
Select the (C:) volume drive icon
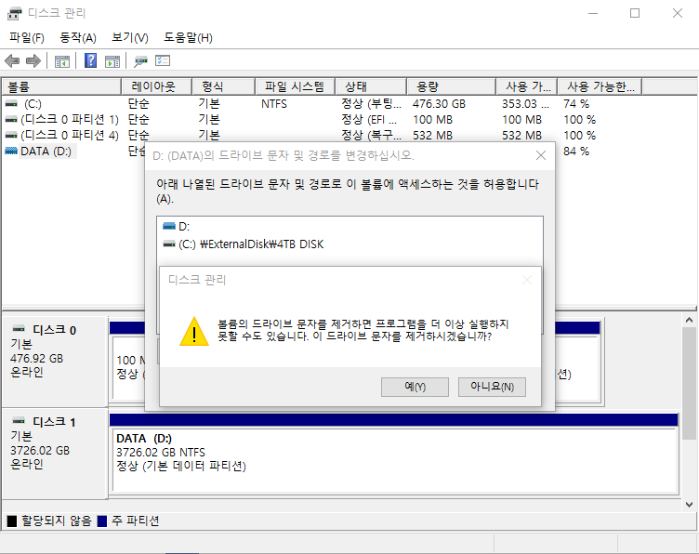tap(11, 104)
